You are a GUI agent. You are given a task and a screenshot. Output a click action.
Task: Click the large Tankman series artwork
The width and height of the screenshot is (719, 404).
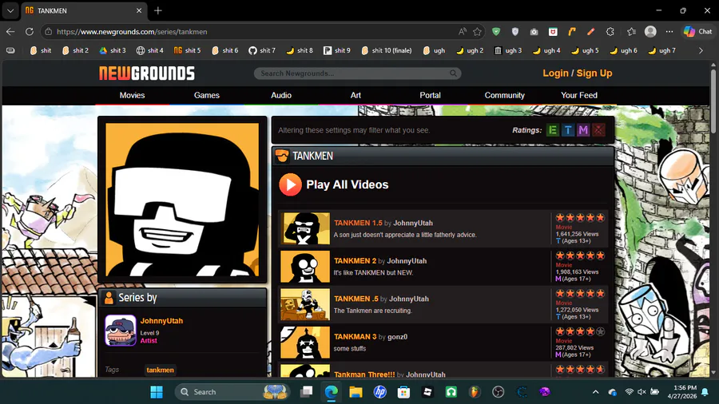[182, 200]
